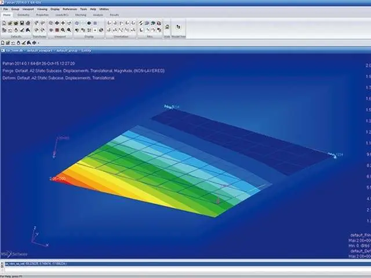
Task: Click the shaded sphere icon in the Display group
Action: (x=88, y=23)
